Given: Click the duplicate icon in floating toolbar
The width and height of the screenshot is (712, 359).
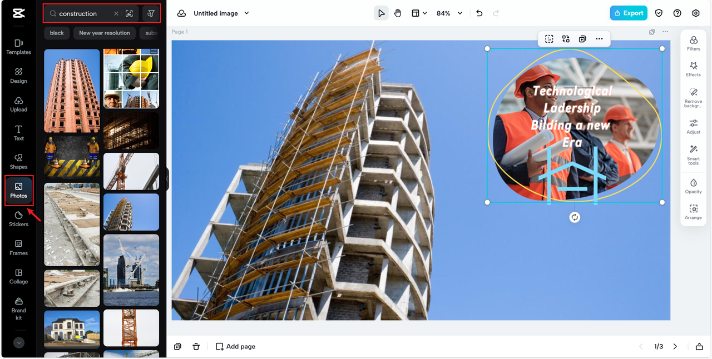Looking at the screenshot, I should click(x=582, y=39).
